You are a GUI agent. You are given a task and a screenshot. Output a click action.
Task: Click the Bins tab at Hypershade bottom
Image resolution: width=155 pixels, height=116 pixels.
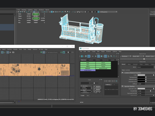tap(88, 95)
